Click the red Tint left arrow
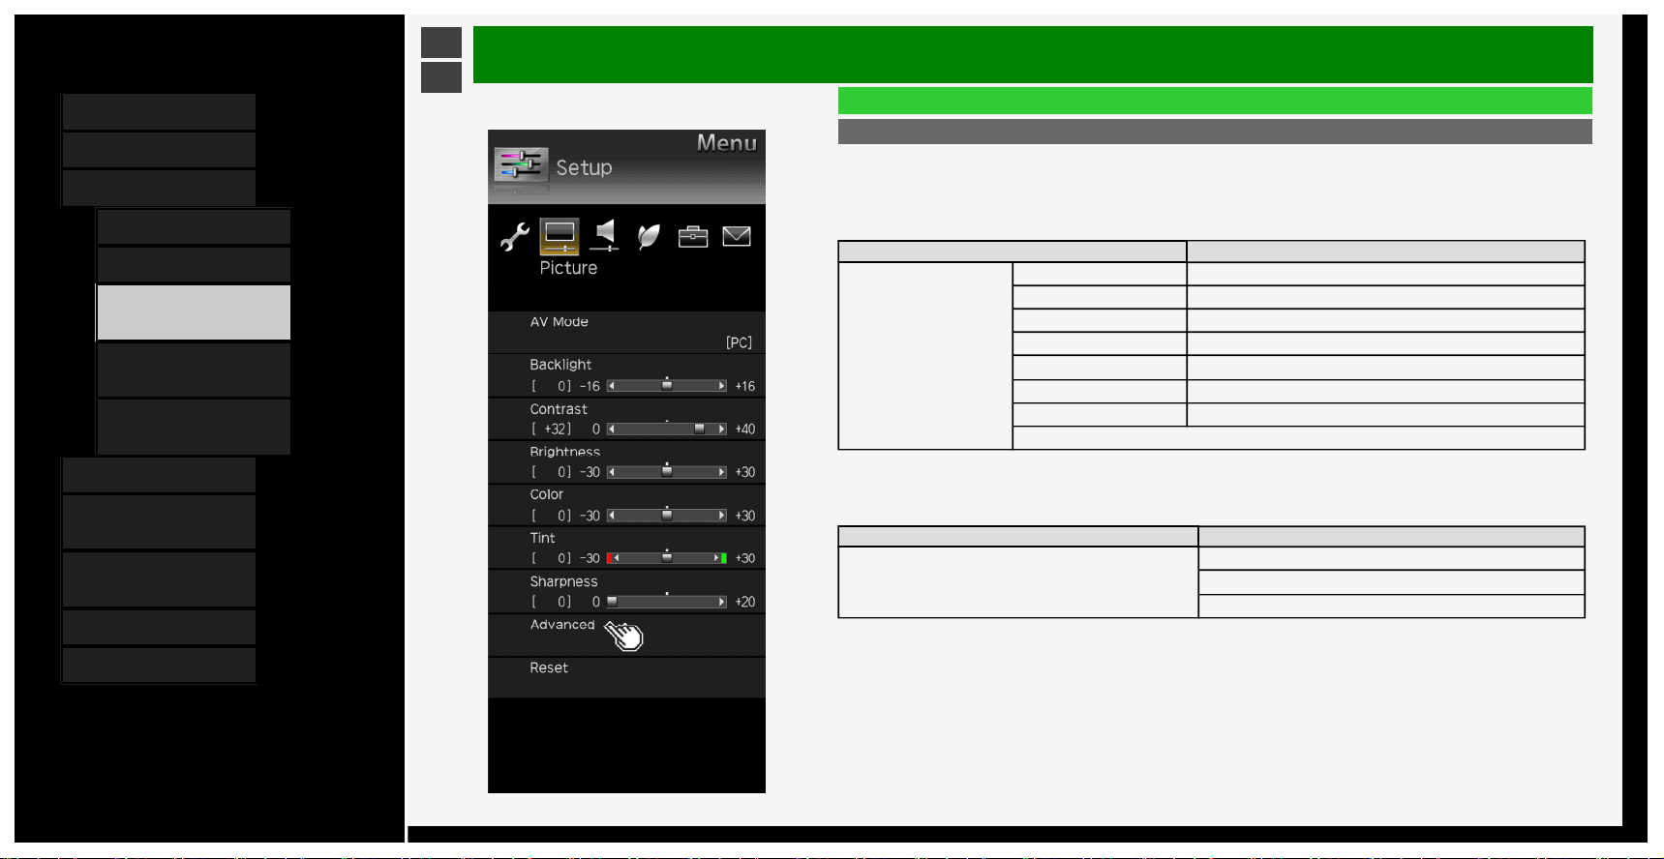The image size is (1664, 859). point(612,558)
